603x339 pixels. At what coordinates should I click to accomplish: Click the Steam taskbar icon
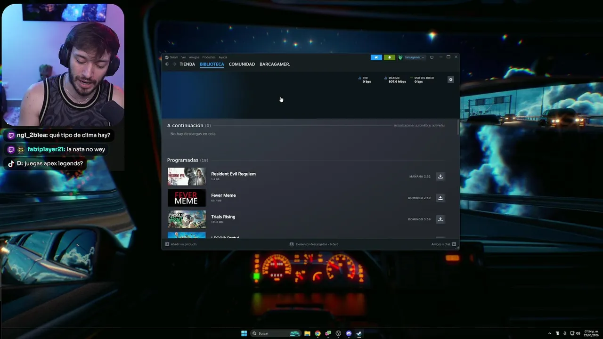point(359,333)
